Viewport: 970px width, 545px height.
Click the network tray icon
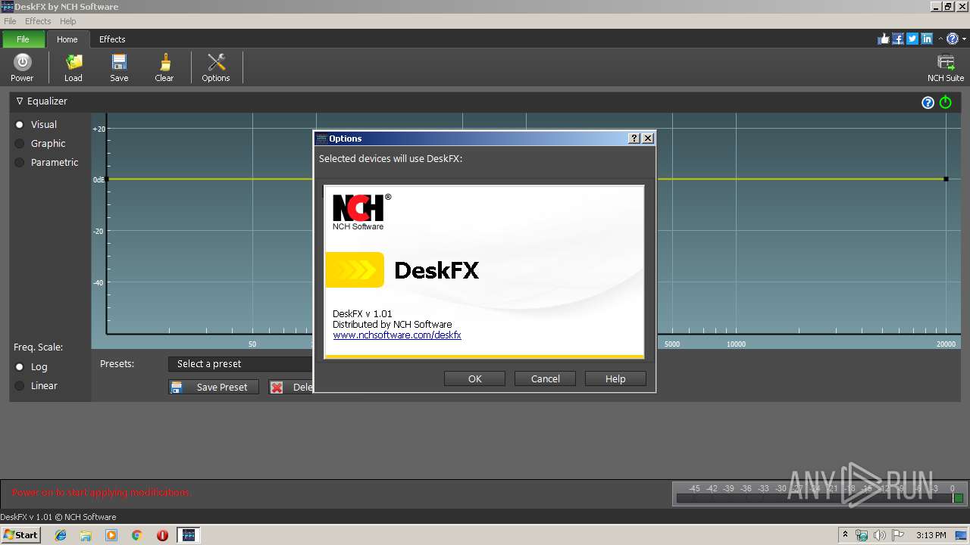(x=862, y=535)
